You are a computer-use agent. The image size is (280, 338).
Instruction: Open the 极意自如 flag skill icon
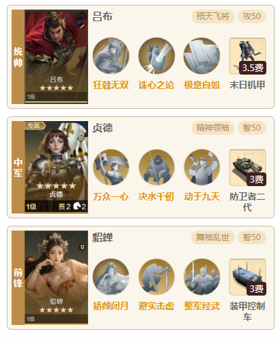[x=201, y=56]
